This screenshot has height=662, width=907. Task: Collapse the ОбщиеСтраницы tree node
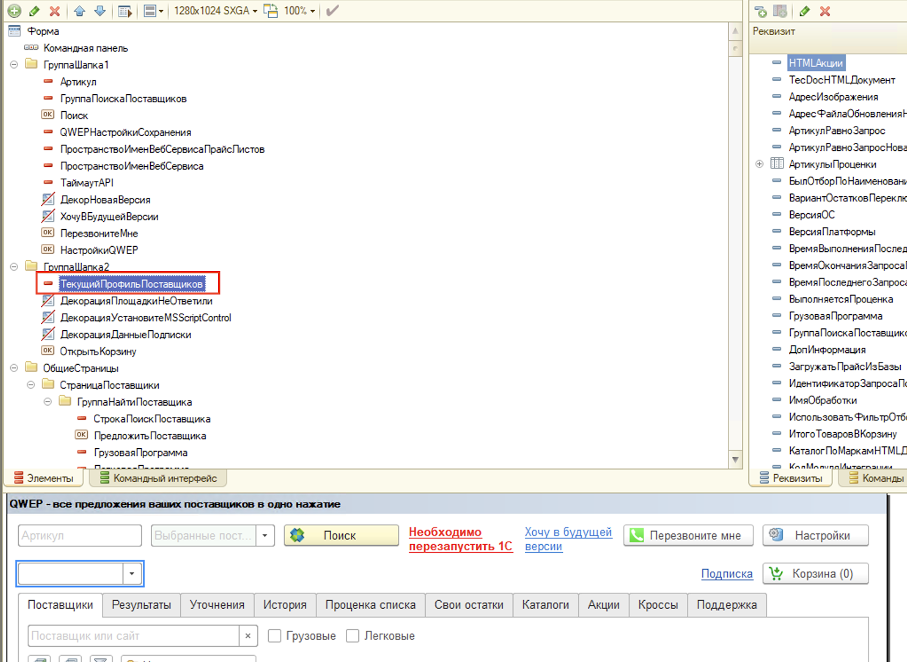tap(14, 368)
